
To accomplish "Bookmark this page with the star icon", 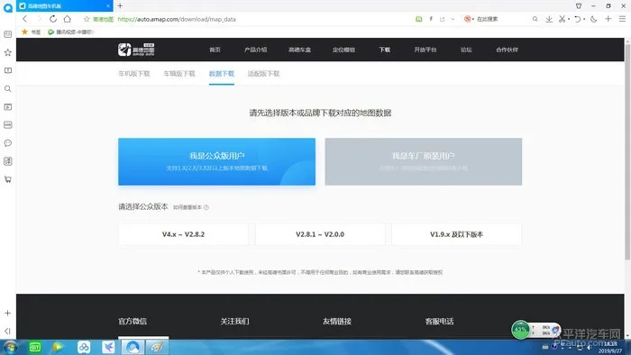I will click(x=87, y=19).
